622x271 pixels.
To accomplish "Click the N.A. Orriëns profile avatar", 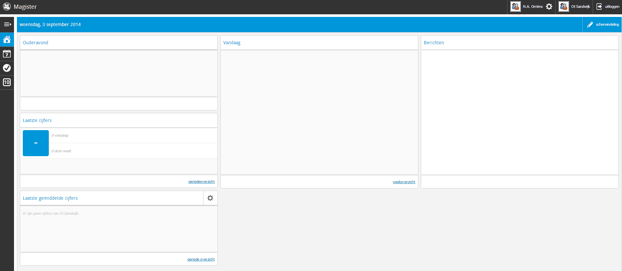I will pos(516,7).
